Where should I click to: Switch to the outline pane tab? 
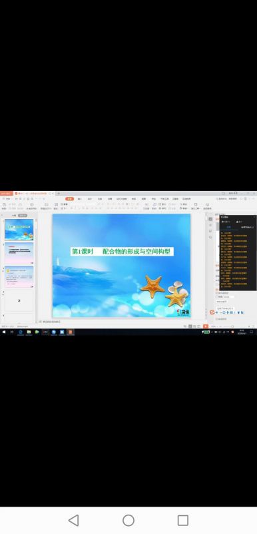13,215
